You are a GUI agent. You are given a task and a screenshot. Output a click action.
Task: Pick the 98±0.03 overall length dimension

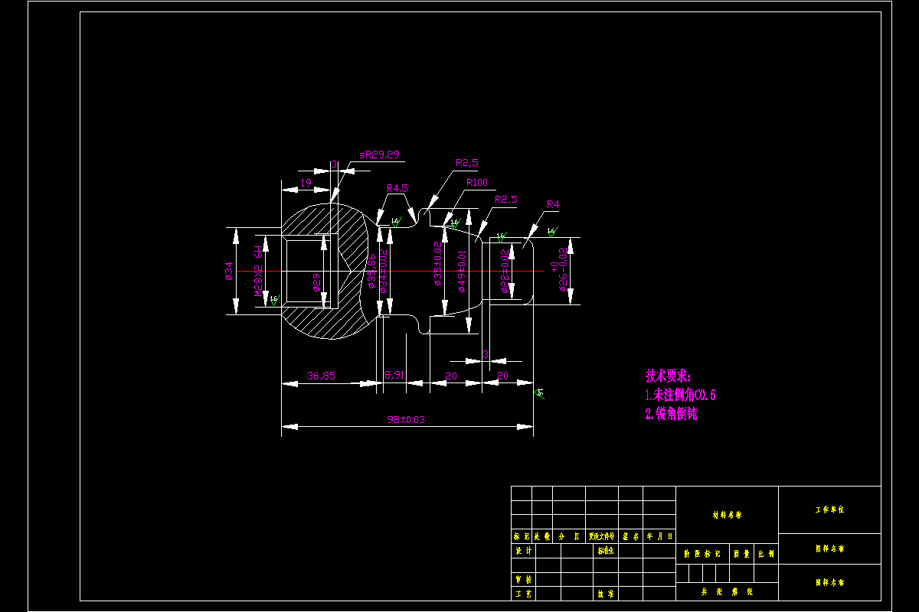tap(405, 419)
